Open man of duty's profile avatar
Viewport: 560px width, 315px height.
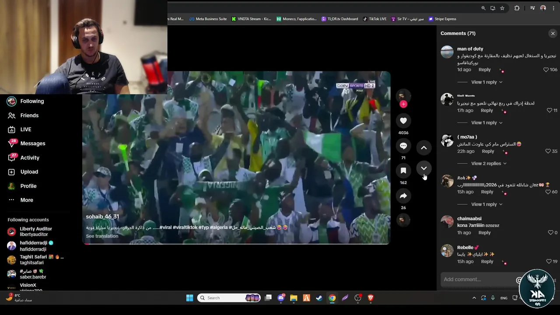[x=447, y=52]
